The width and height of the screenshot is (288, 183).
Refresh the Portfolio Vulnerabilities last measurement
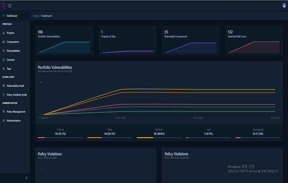tap(71, 71)
